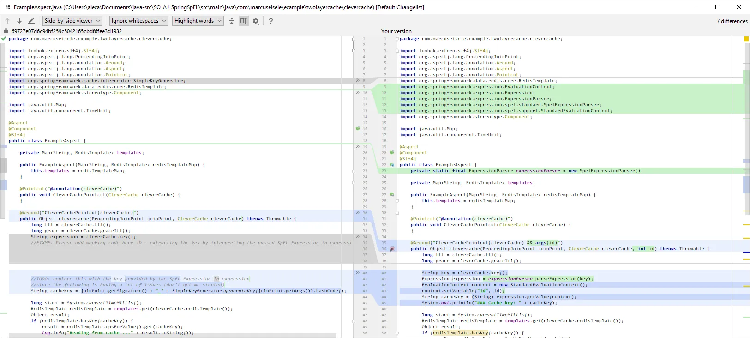This screenshot has width=750, height=338.
Task: Accept the change chevron at left line 30
Action: [357, 212]
